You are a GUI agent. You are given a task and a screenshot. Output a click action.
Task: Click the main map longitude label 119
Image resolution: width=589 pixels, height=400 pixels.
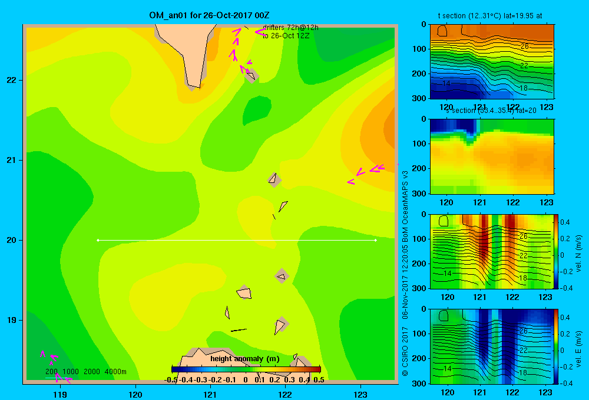point(60,394)
